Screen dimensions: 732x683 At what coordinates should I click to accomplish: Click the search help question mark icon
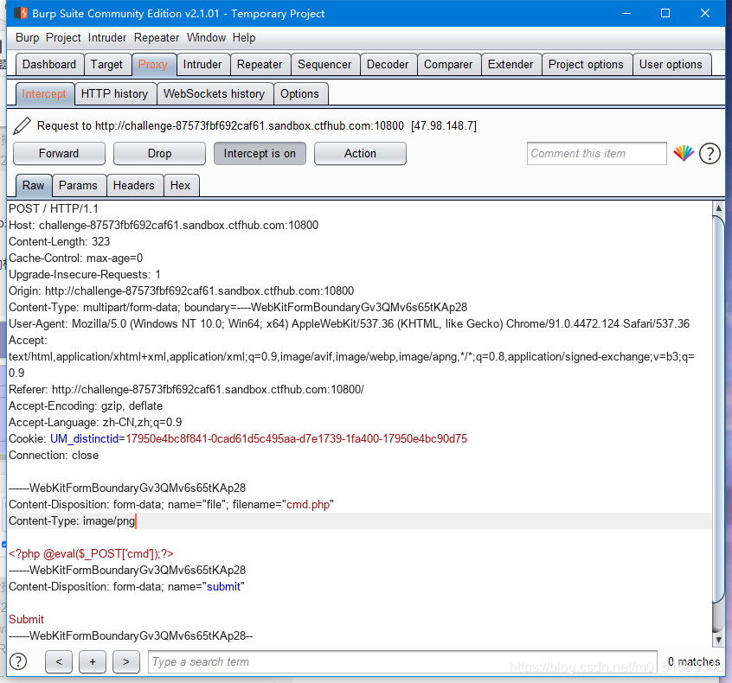(x=18, y=661)
